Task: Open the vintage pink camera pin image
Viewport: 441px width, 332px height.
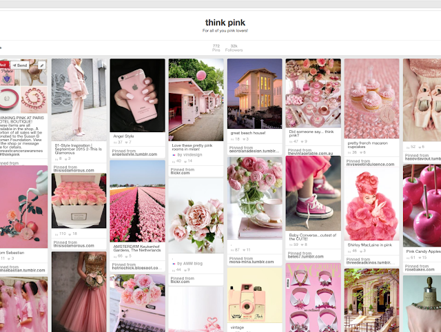Action: [254, 295]
